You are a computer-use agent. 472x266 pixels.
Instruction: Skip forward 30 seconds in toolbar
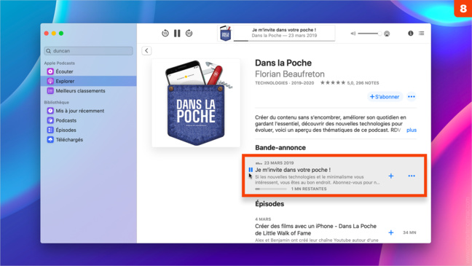point(189,34)
